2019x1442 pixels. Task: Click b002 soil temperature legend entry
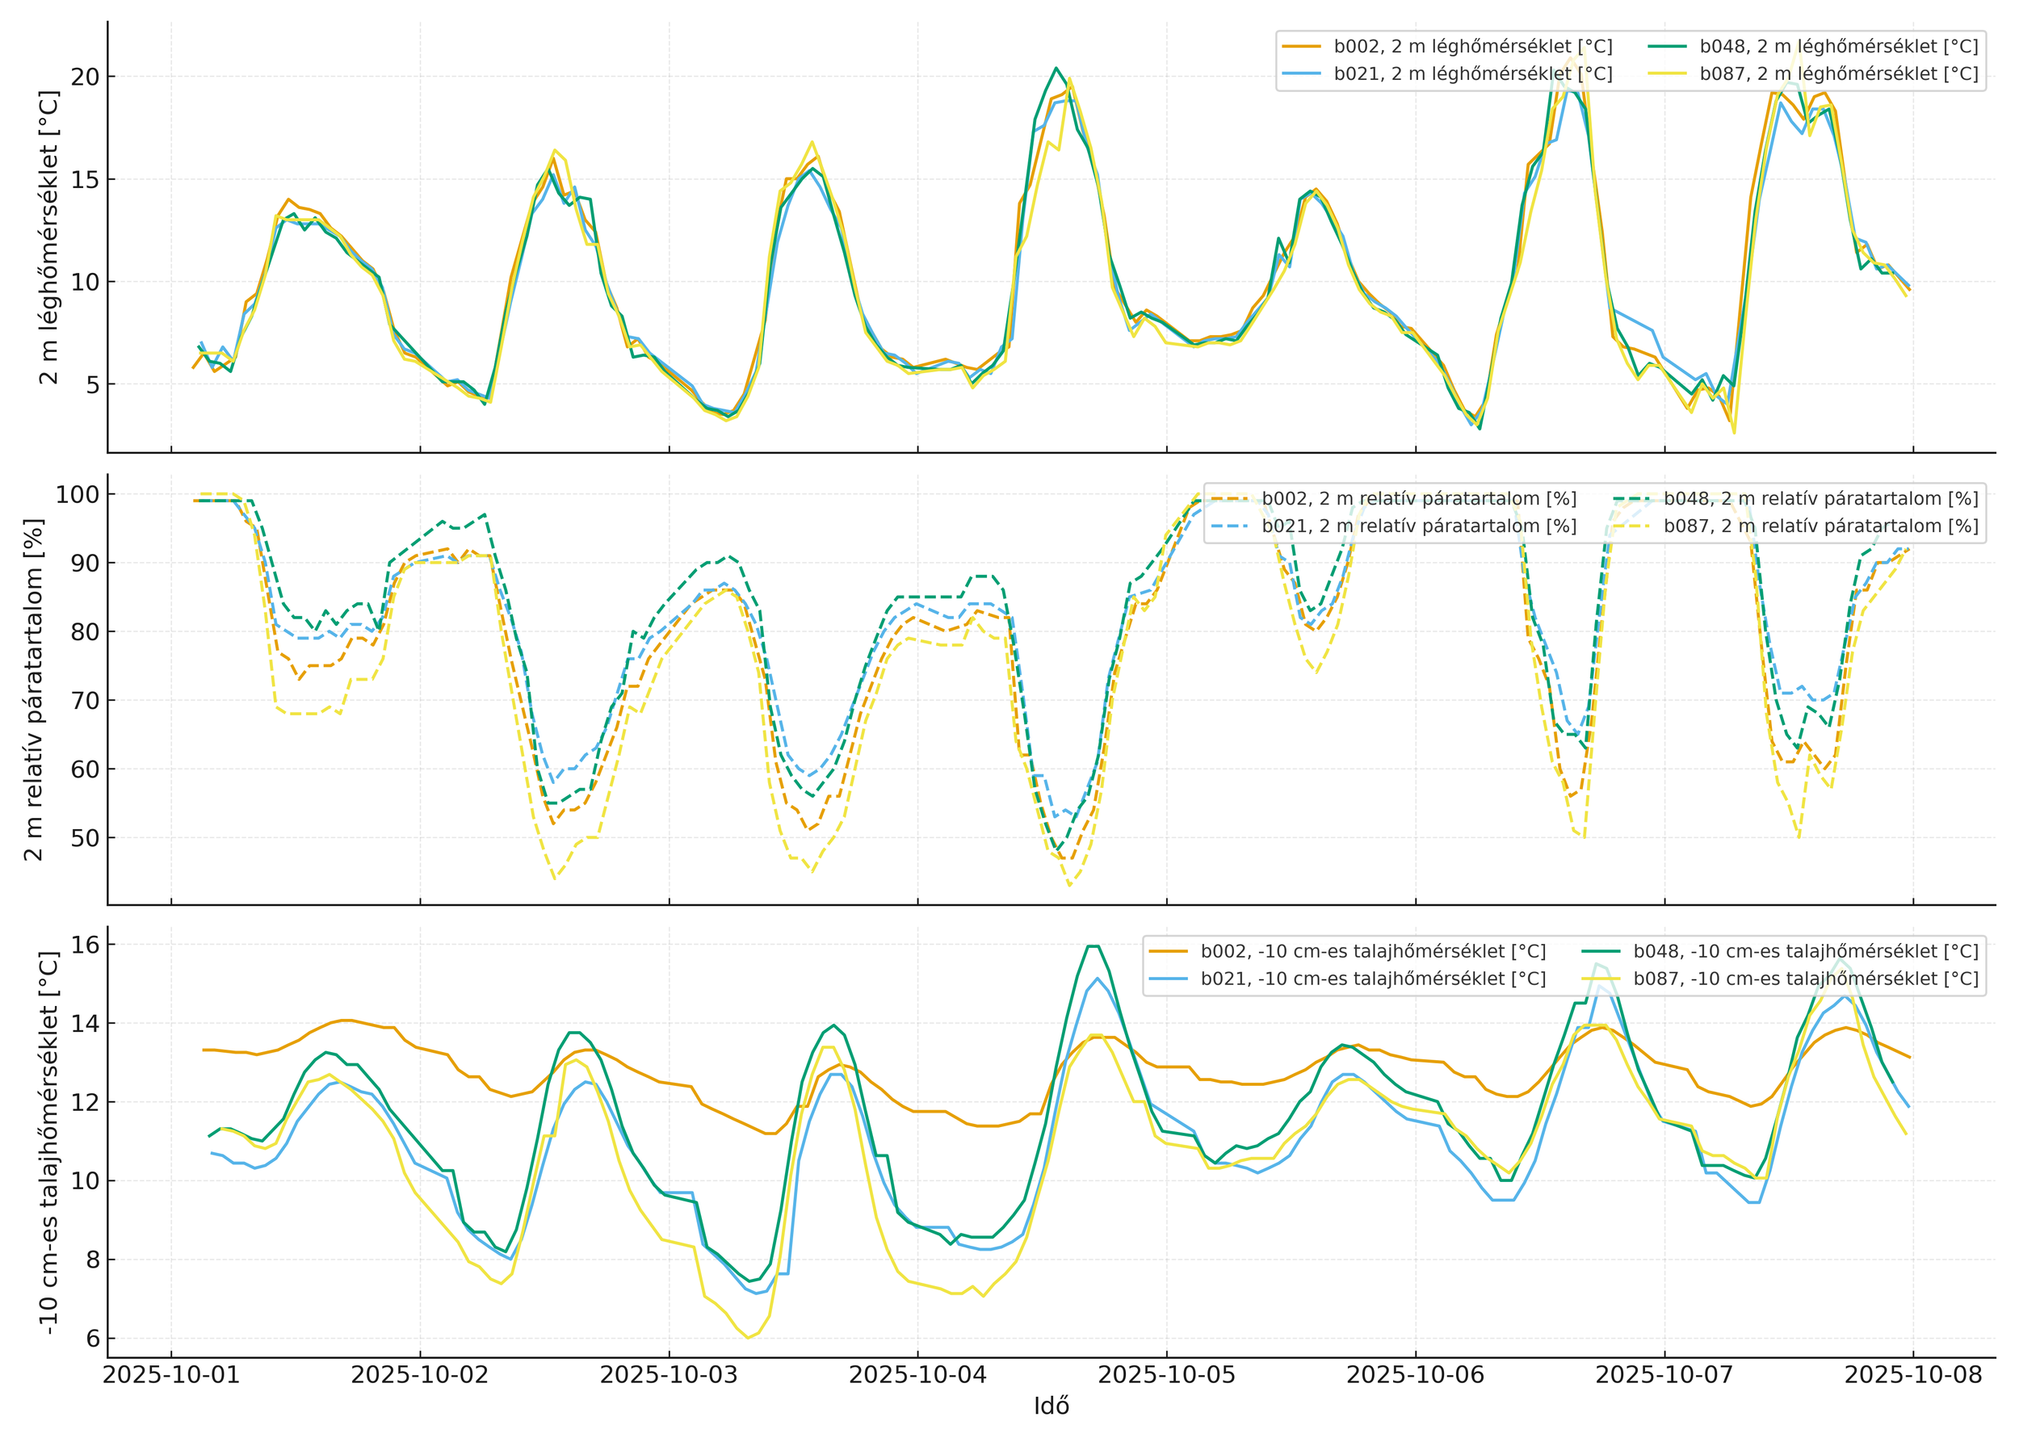coord(1372,951)
